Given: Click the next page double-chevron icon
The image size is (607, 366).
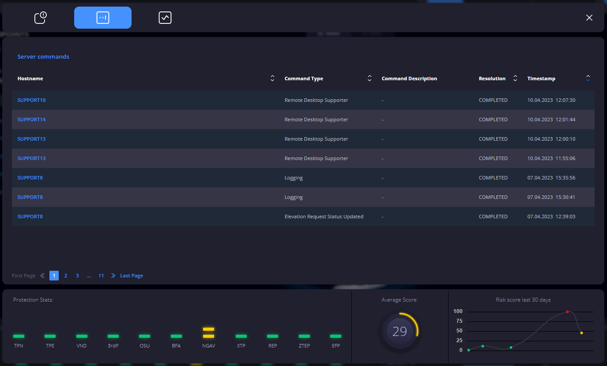Looking at the screenshot, I should (113, 276).
